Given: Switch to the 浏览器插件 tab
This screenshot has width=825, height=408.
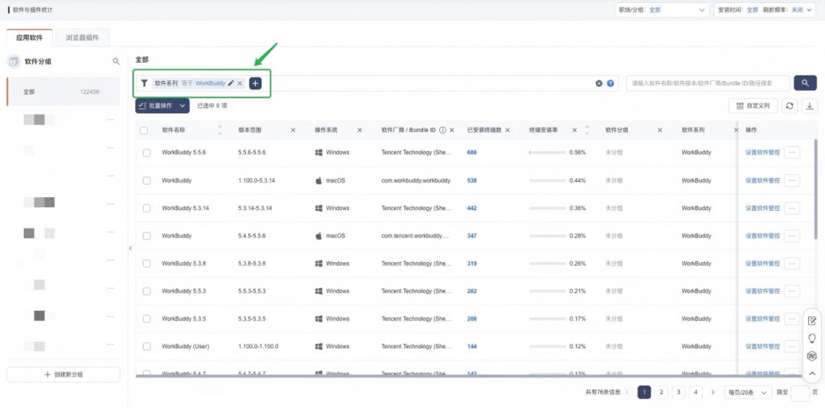Looking at the screenshot, I should point(82,38).
